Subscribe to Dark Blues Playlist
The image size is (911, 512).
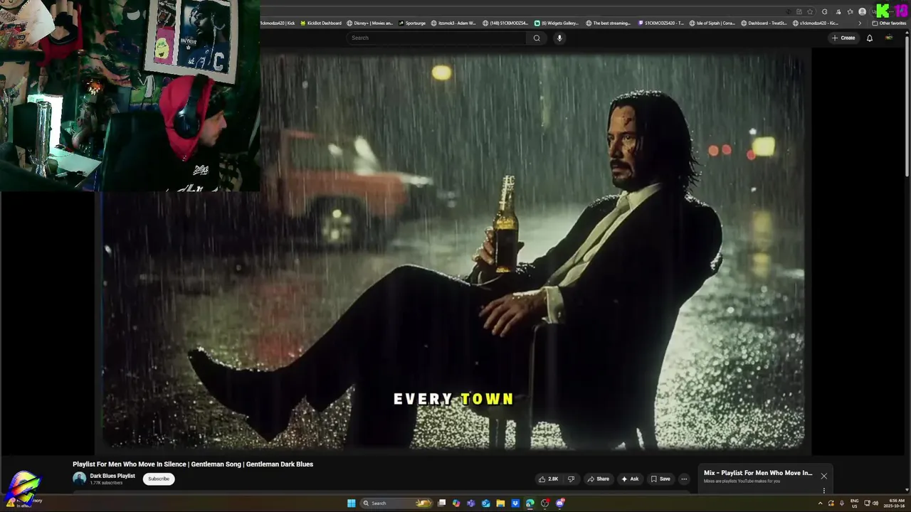159,479
